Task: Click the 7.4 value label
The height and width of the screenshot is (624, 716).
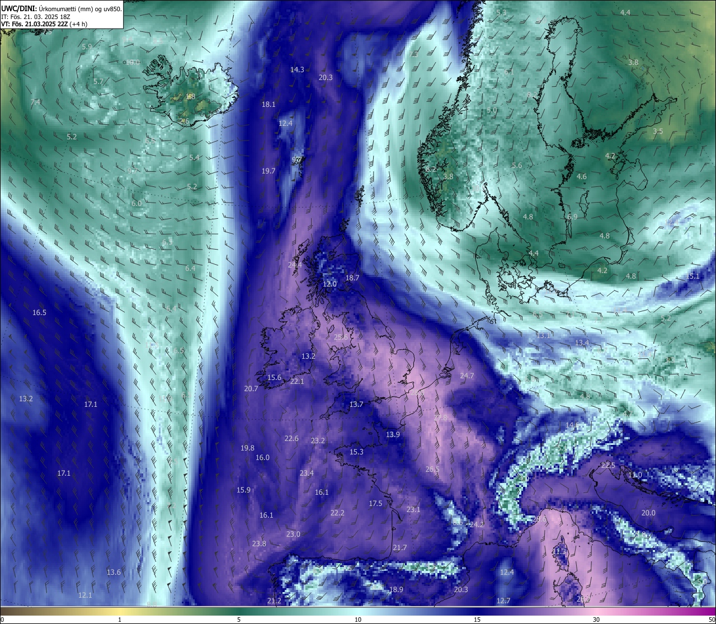Action: [x=35, y=102]
